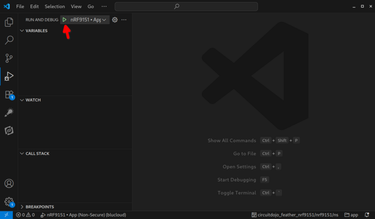
Task: Open the Go menu
Action: coord(90,7)
